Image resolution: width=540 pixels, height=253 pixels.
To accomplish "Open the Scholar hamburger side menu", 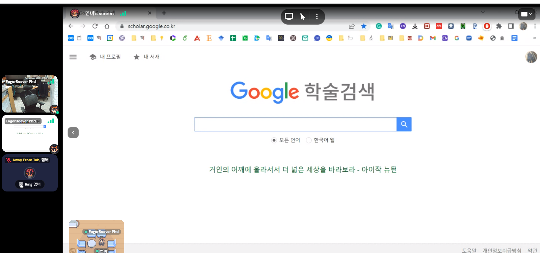I will (73, 57).
